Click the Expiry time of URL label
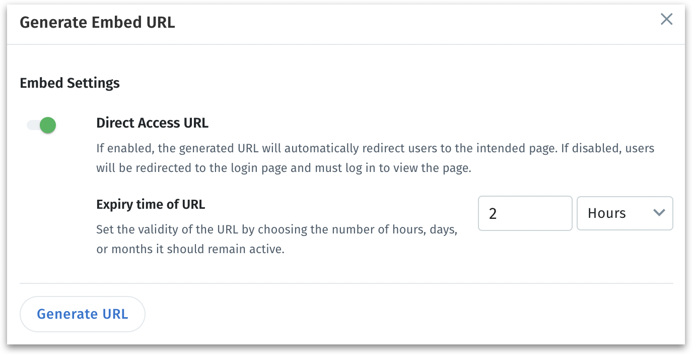This screenshot has width=692, height=354. click(151, 204)
